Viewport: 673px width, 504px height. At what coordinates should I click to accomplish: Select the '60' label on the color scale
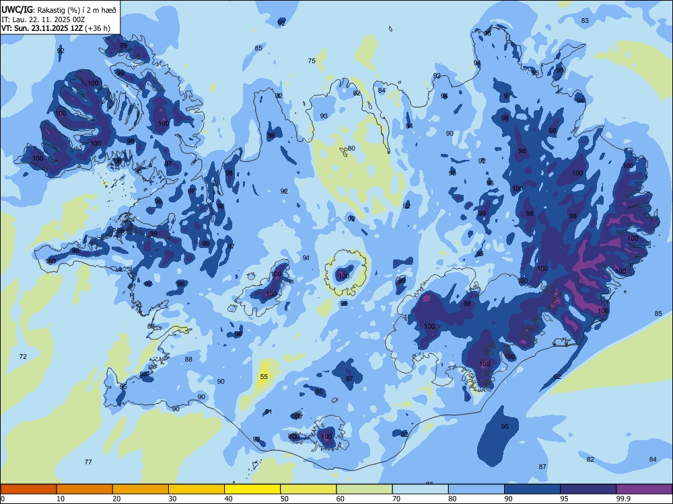coord(341,499)
